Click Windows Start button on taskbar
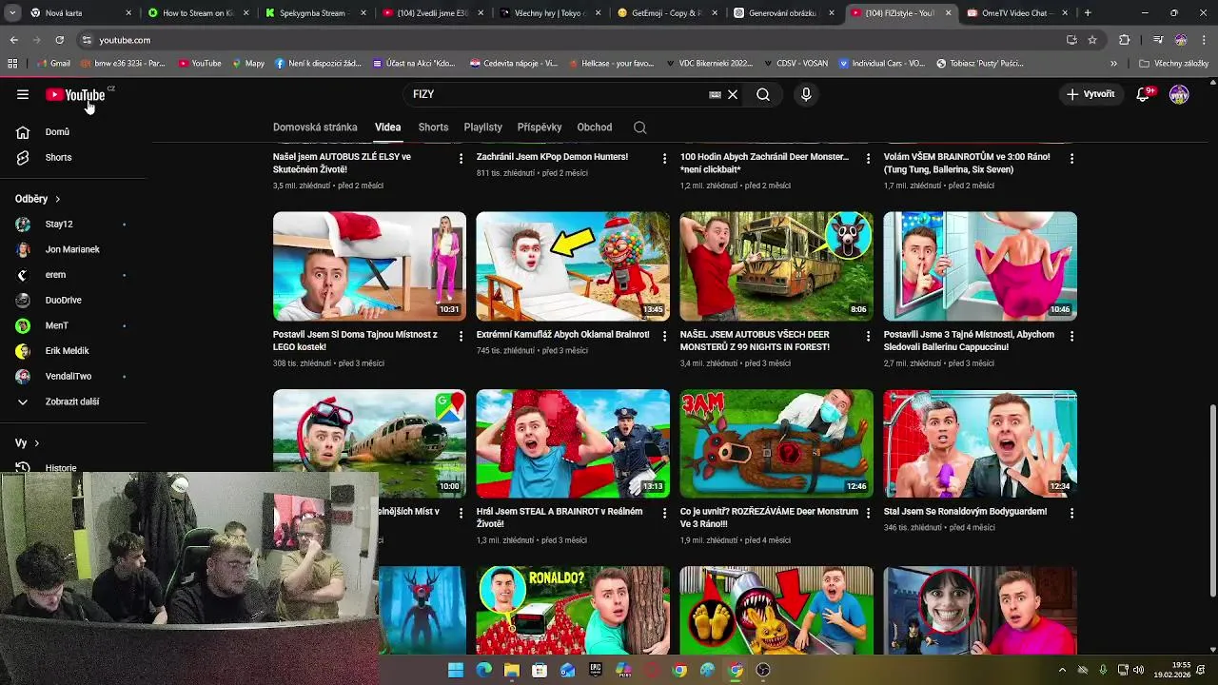 click(456, 670)
